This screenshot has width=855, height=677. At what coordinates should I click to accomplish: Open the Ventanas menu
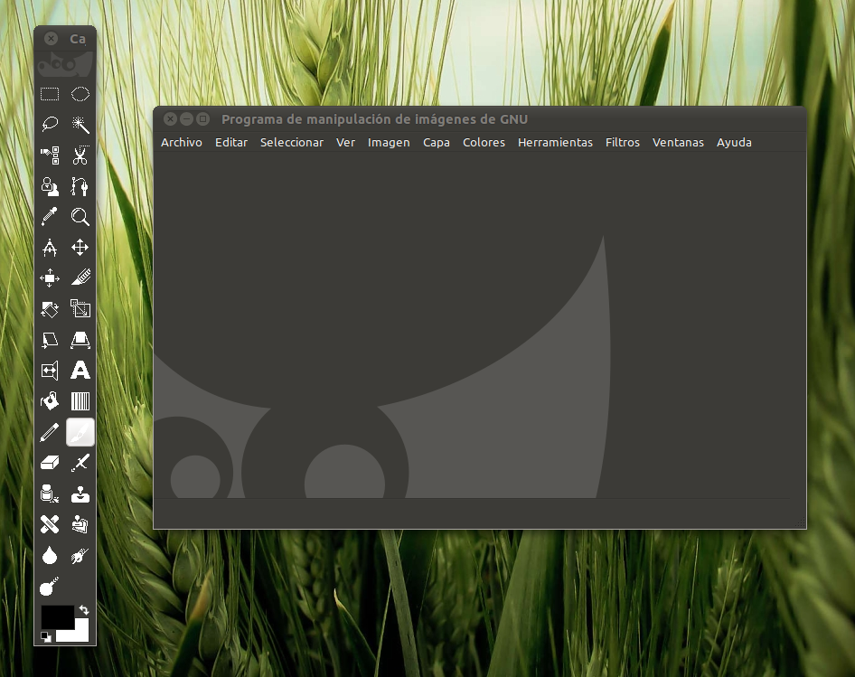pyautogui.click(x=678, y=143)
